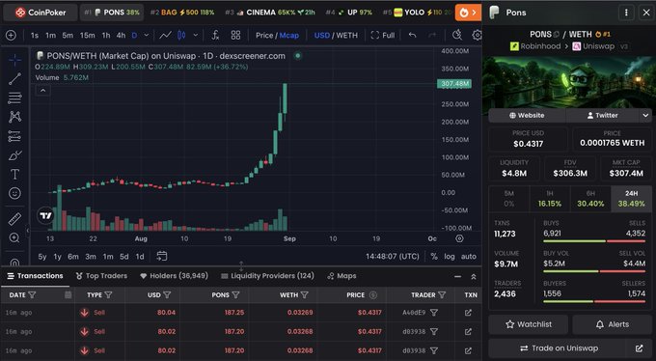Expand the transactions panel upward
This screenshot has height=361, width=656.
click(474, 276)
